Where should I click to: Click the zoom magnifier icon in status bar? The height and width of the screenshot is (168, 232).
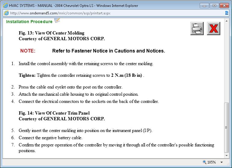click(205, 162)
